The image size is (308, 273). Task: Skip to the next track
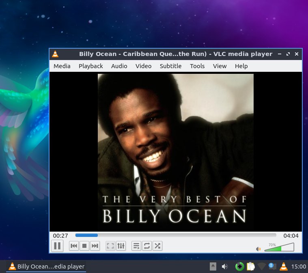pyautogui.click(x=95, y=246)
